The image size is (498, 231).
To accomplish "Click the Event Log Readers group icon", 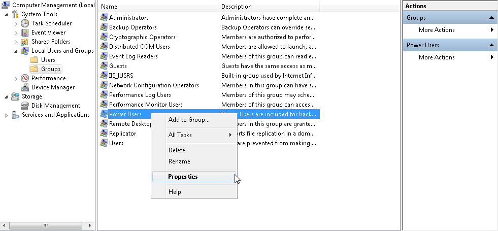I will coord(104,56).
